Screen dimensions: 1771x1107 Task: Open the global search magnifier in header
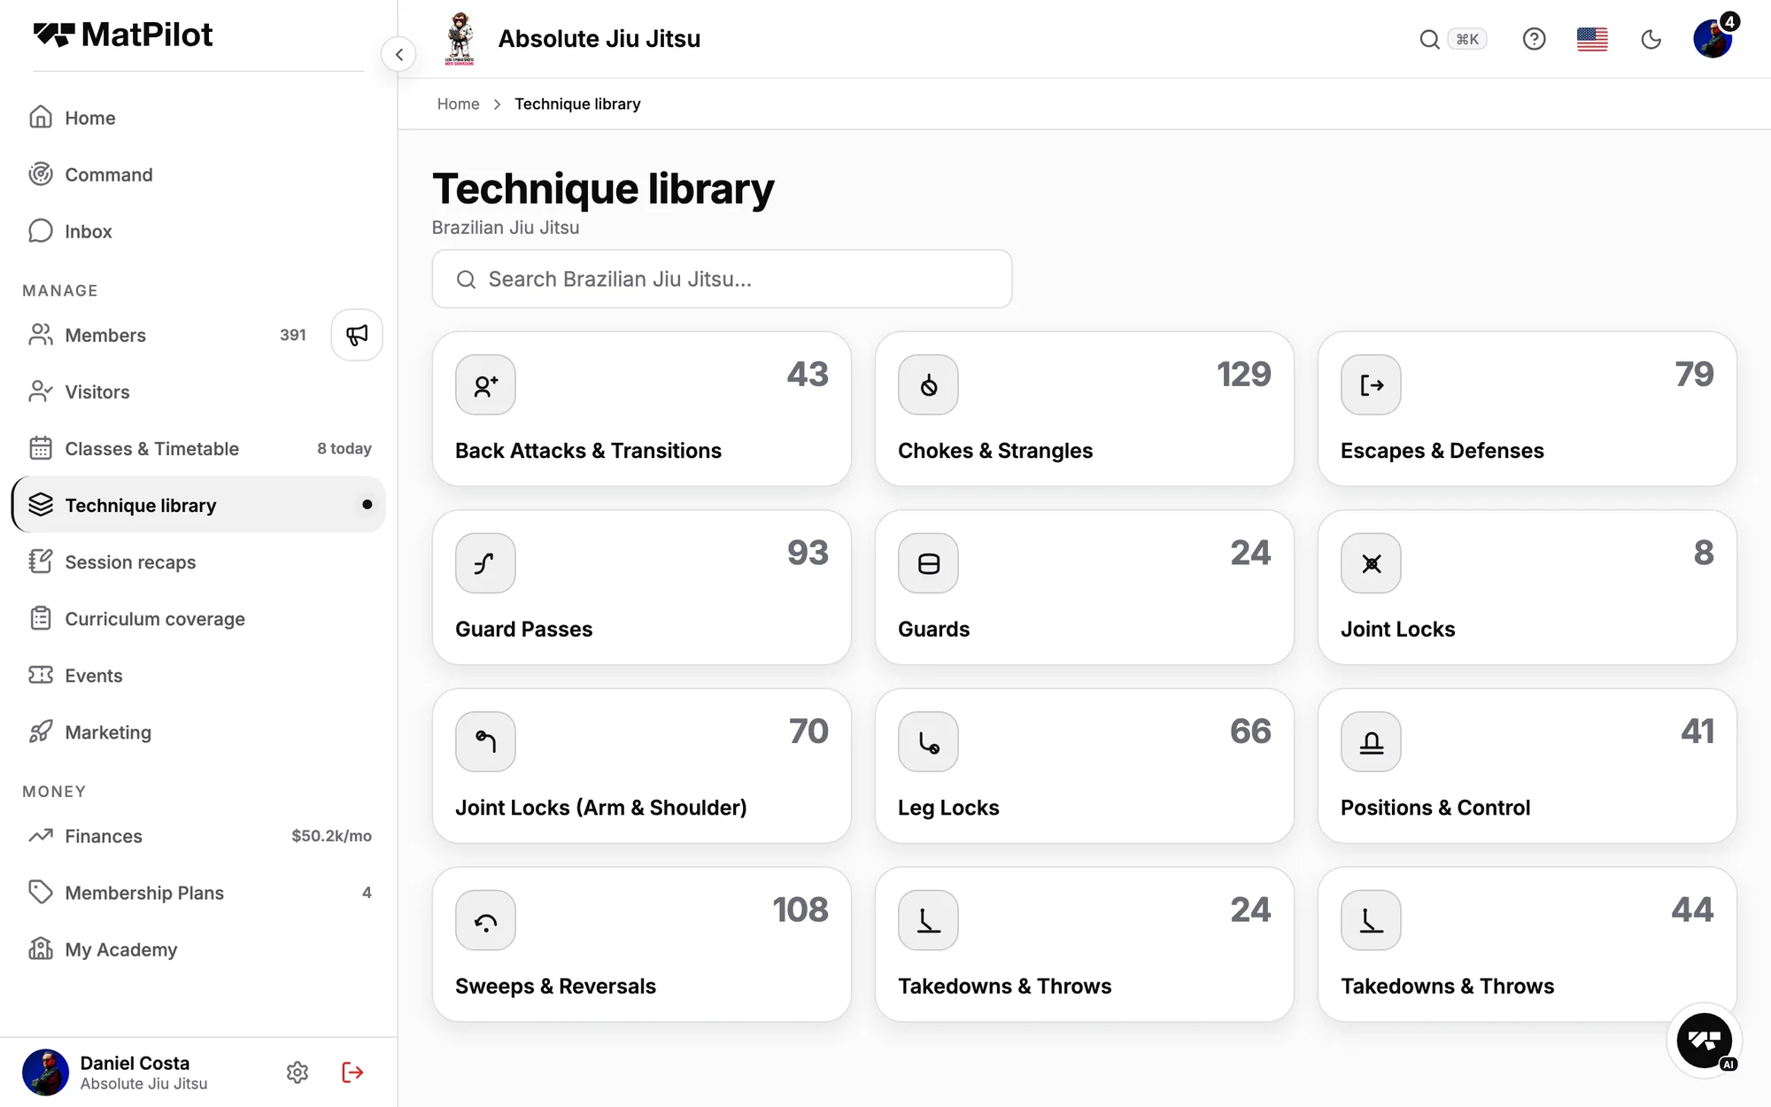coord(1429,39)
